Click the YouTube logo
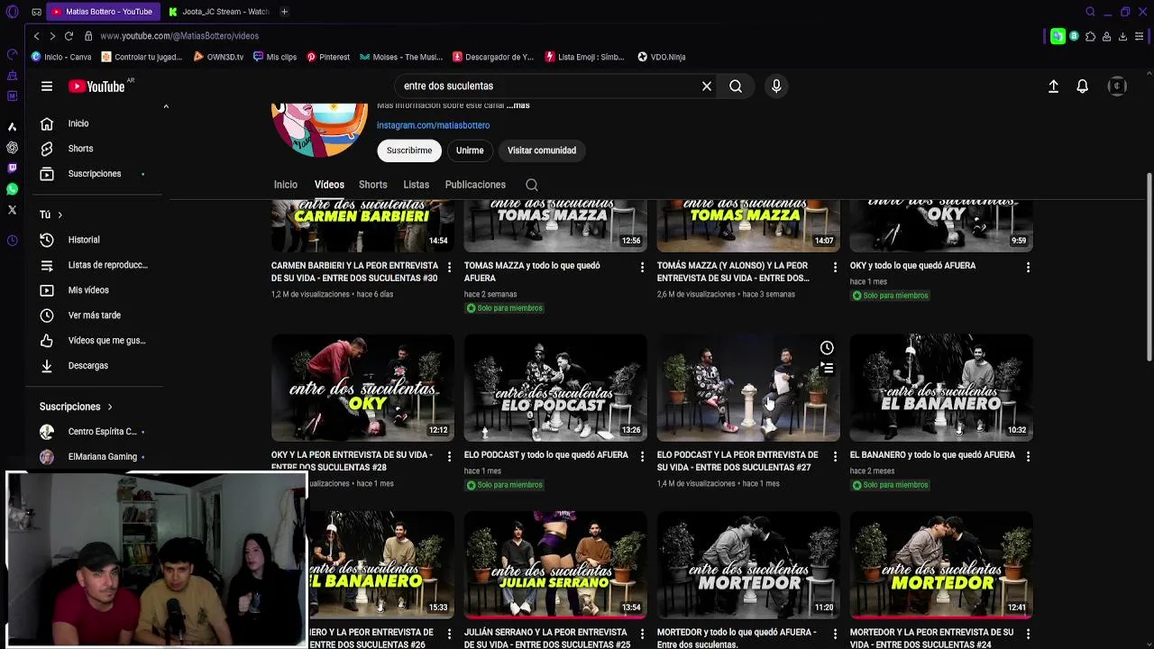 pyautogui.click(x=96, y=87)
